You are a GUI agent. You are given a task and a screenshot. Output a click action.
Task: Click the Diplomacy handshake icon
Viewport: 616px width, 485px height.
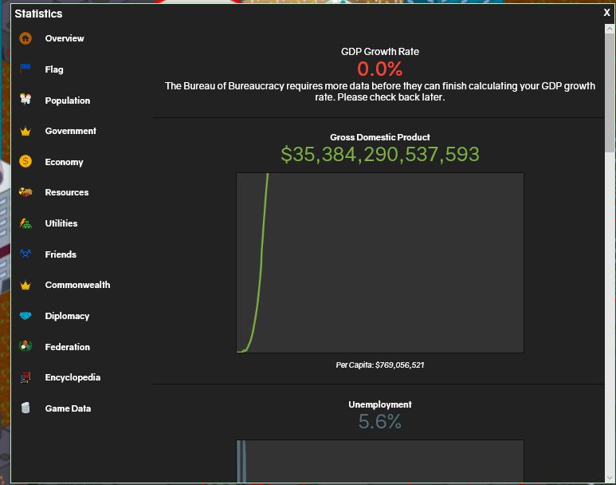point(26,316)
